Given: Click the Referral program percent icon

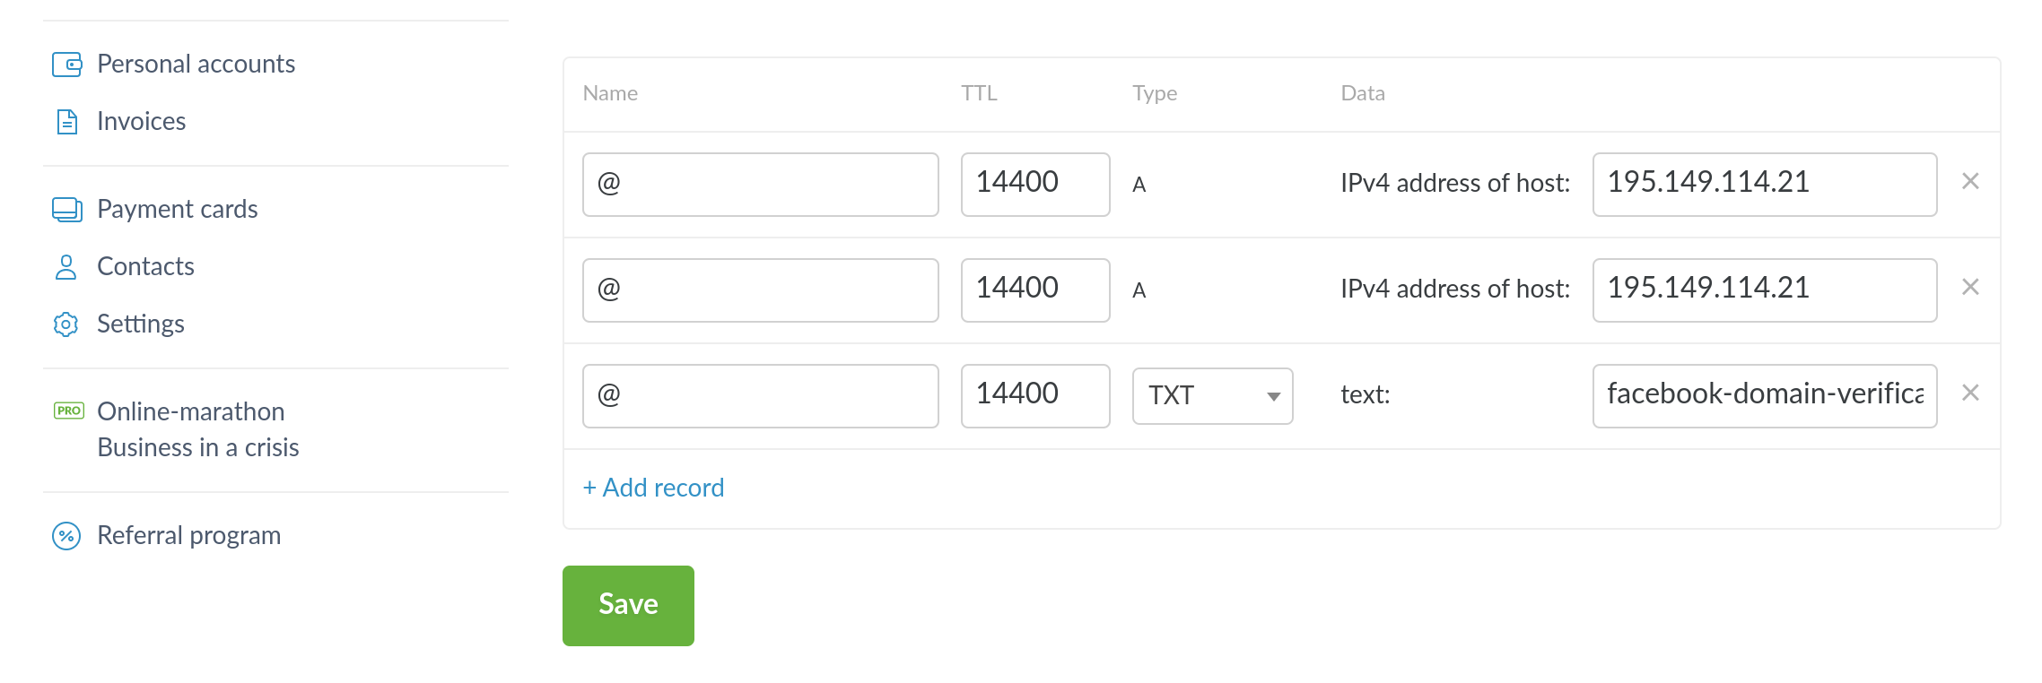Looking at the screenshot, I should click(66, 536).
